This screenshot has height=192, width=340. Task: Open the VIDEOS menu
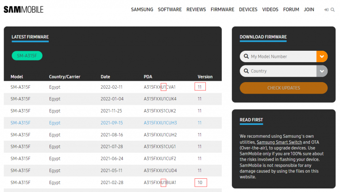270,10
